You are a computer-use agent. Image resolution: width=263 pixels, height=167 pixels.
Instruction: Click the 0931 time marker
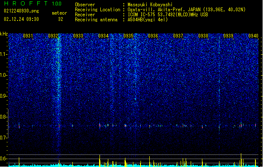(28, 36)
